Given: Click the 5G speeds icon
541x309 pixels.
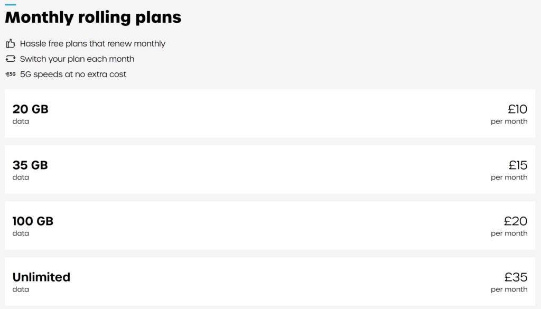Looking at the screenshot, I should [x=11, y=74].
